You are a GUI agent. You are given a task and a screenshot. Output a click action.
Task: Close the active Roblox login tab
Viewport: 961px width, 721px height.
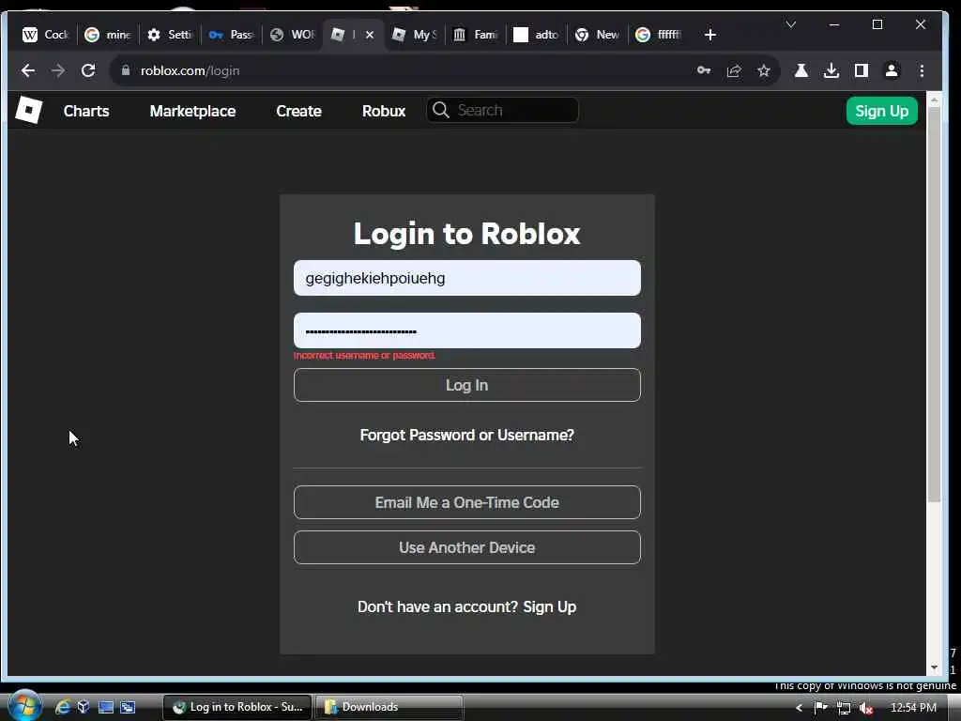pos(370,35)
